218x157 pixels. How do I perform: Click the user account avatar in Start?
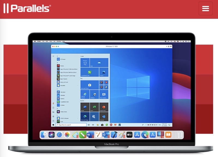[53, 103]
